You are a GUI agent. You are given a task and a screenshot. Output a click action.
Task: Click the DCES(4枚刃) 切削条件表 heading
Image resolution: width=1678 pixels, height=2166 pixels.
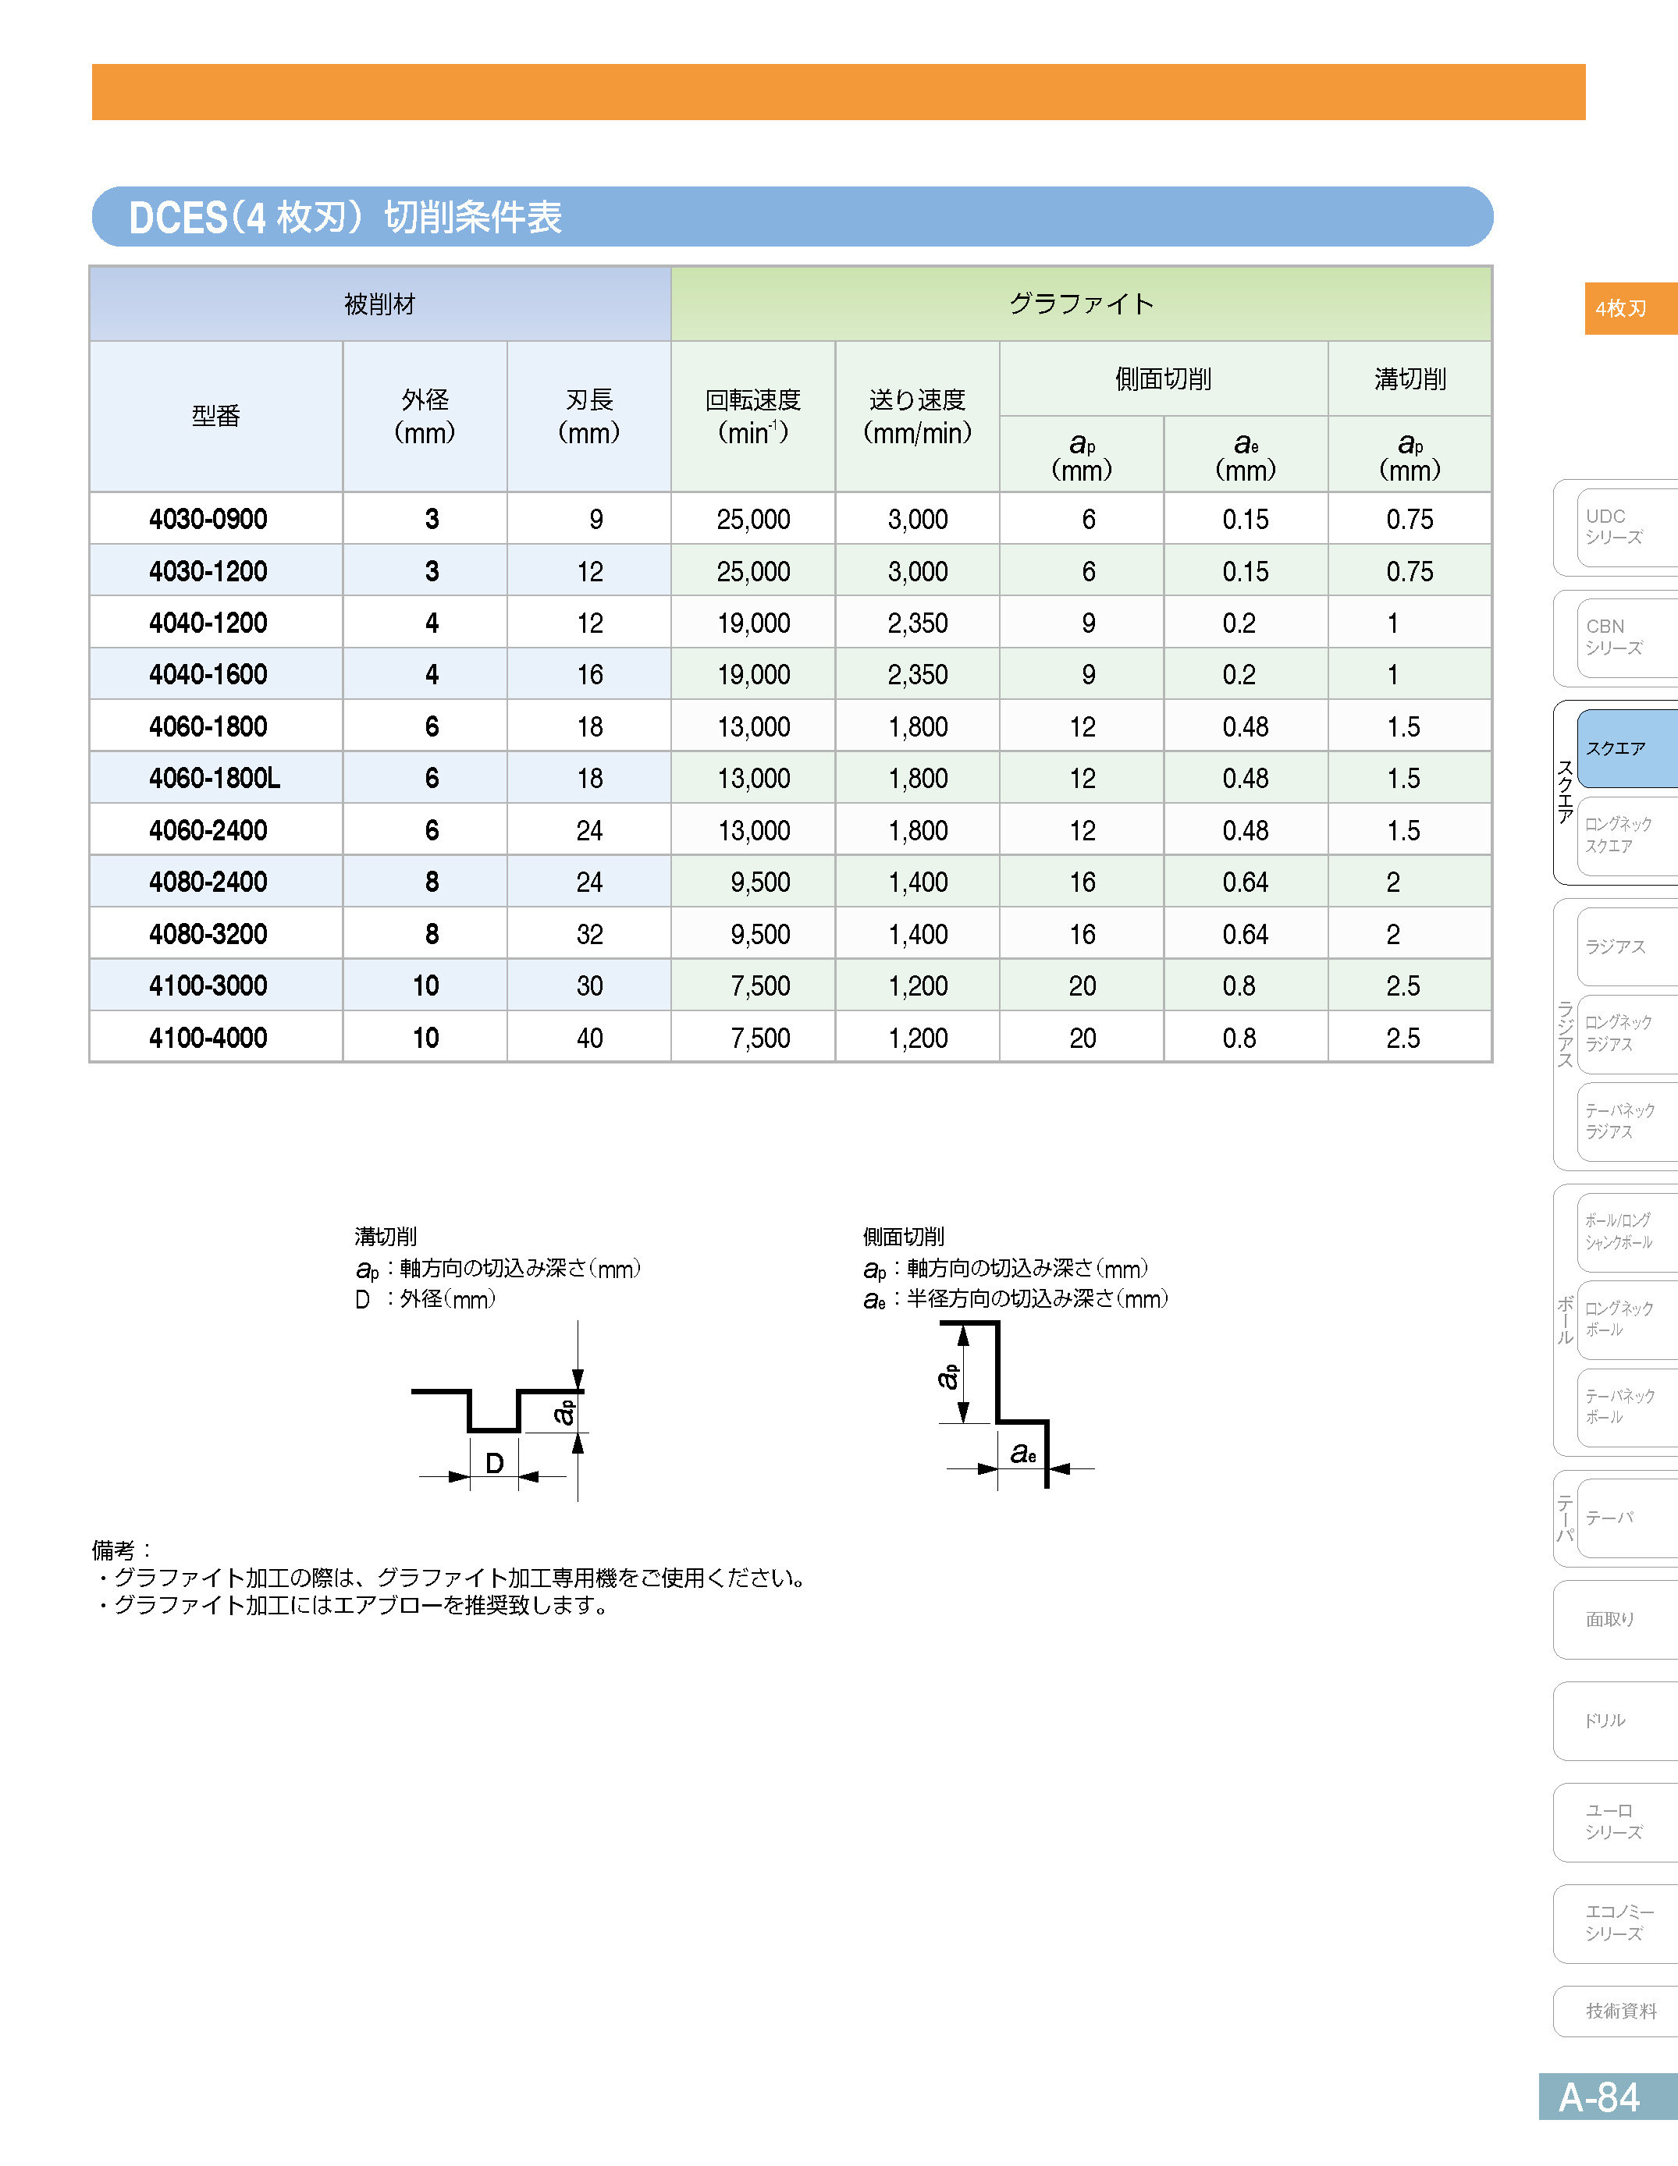click(x=345, y=217)
